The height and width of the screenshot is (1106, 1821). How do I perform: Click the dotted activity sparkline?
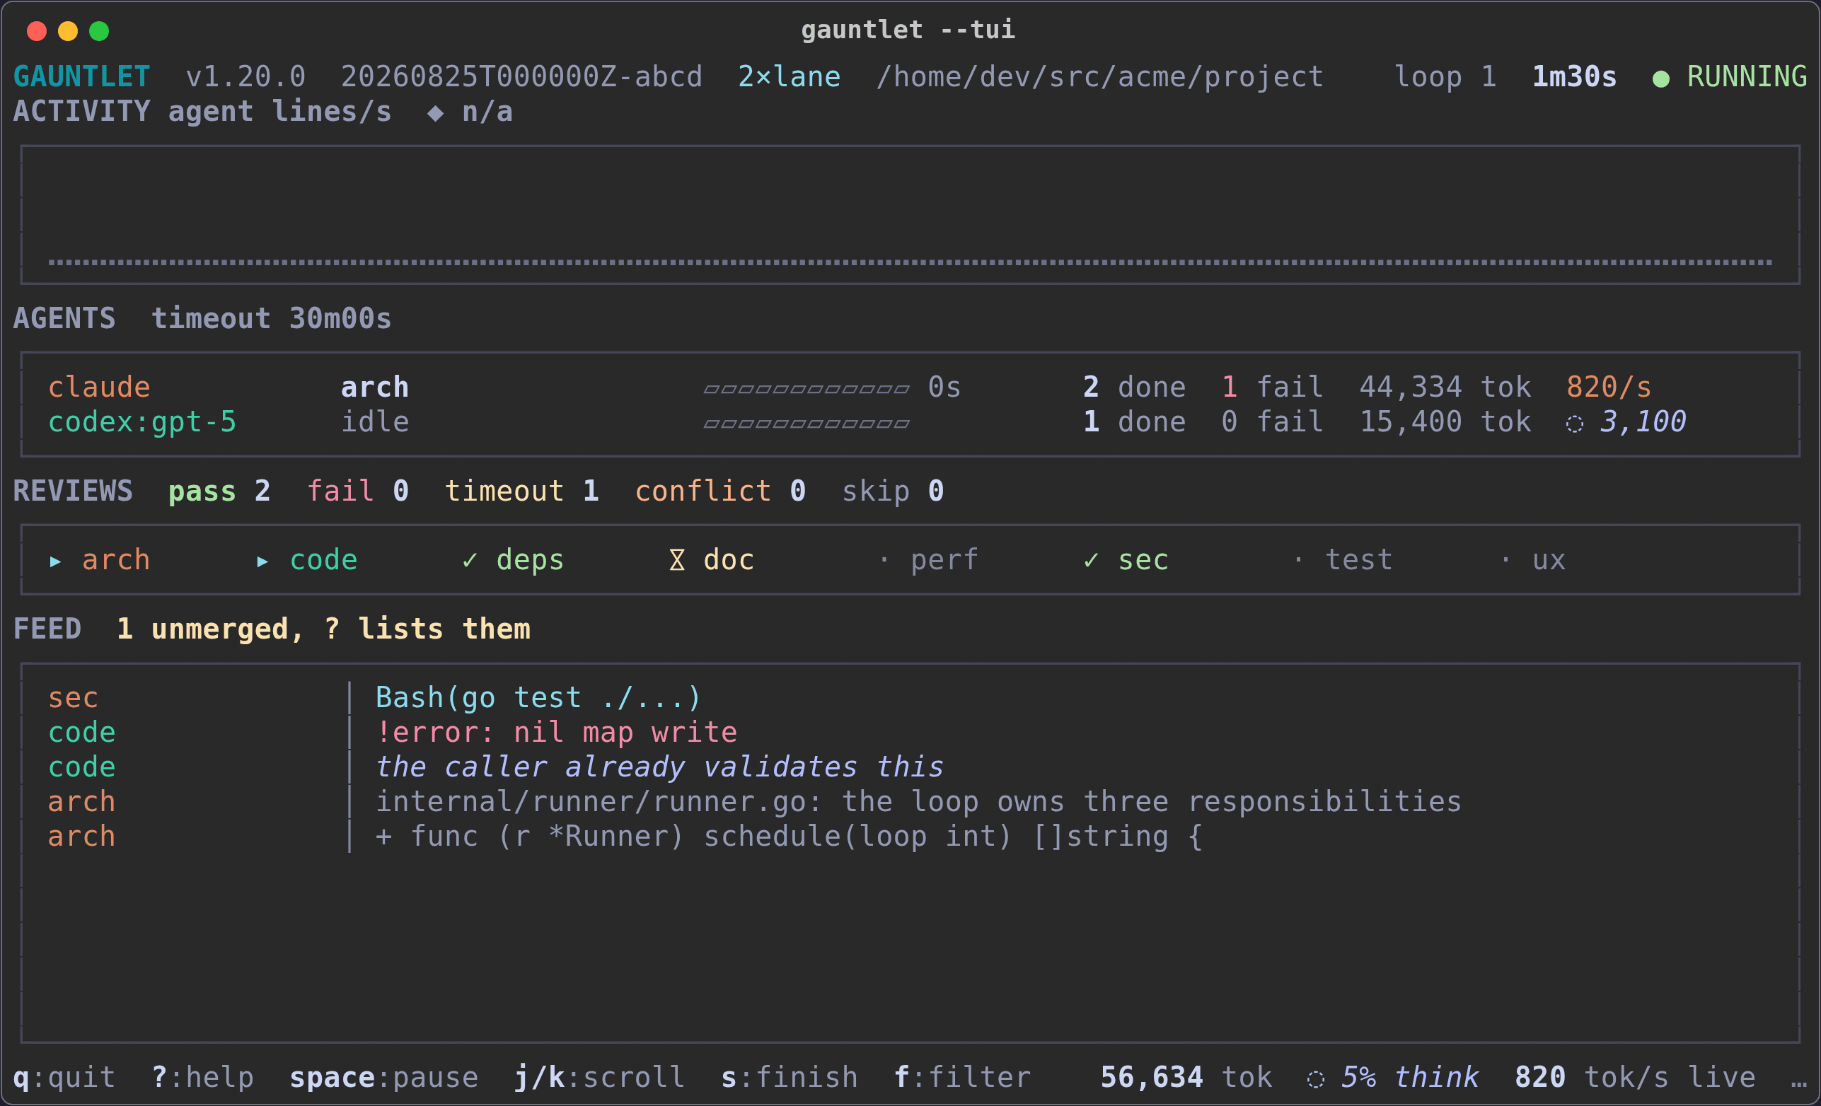click(910, 262)
